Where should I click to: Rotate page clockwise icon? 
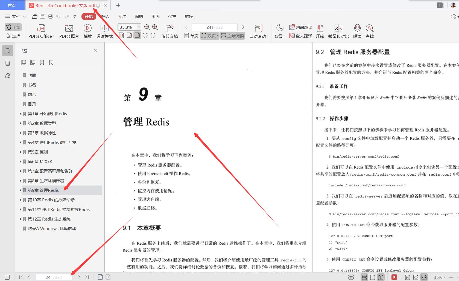(145, 35)
